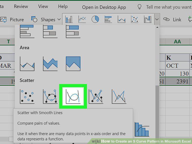Choose the Stacked Area chart type

50,64
